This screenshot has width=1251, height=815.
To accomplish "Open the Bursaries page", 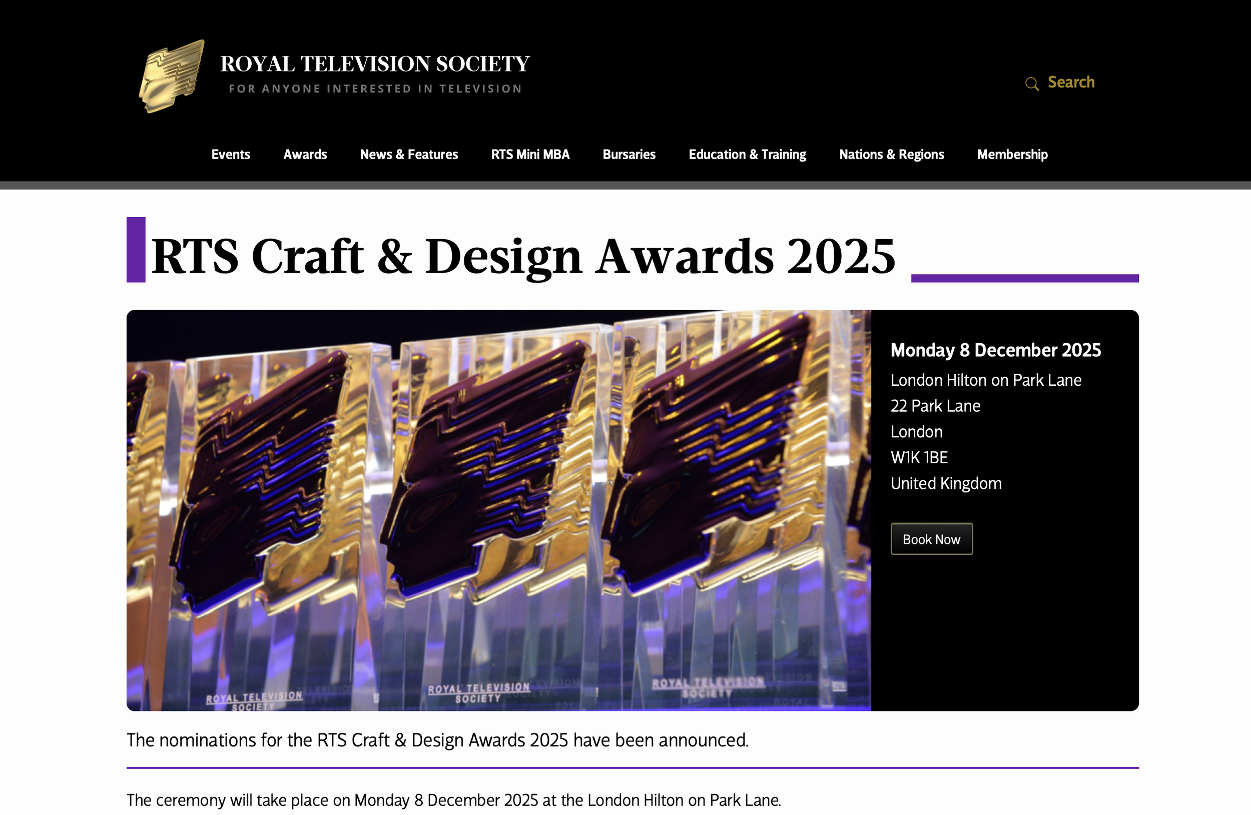I will pos(629,155).
